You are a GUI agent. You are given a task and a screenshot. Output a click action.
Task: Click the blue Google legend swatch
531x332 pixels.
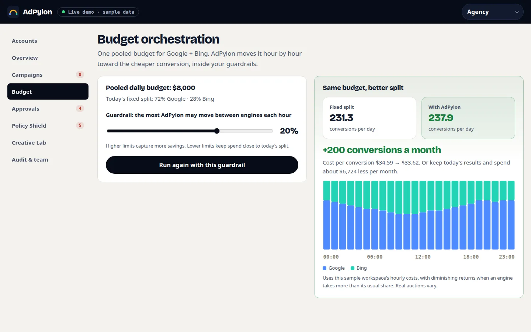pyautogui.click(x=324, y=268)
